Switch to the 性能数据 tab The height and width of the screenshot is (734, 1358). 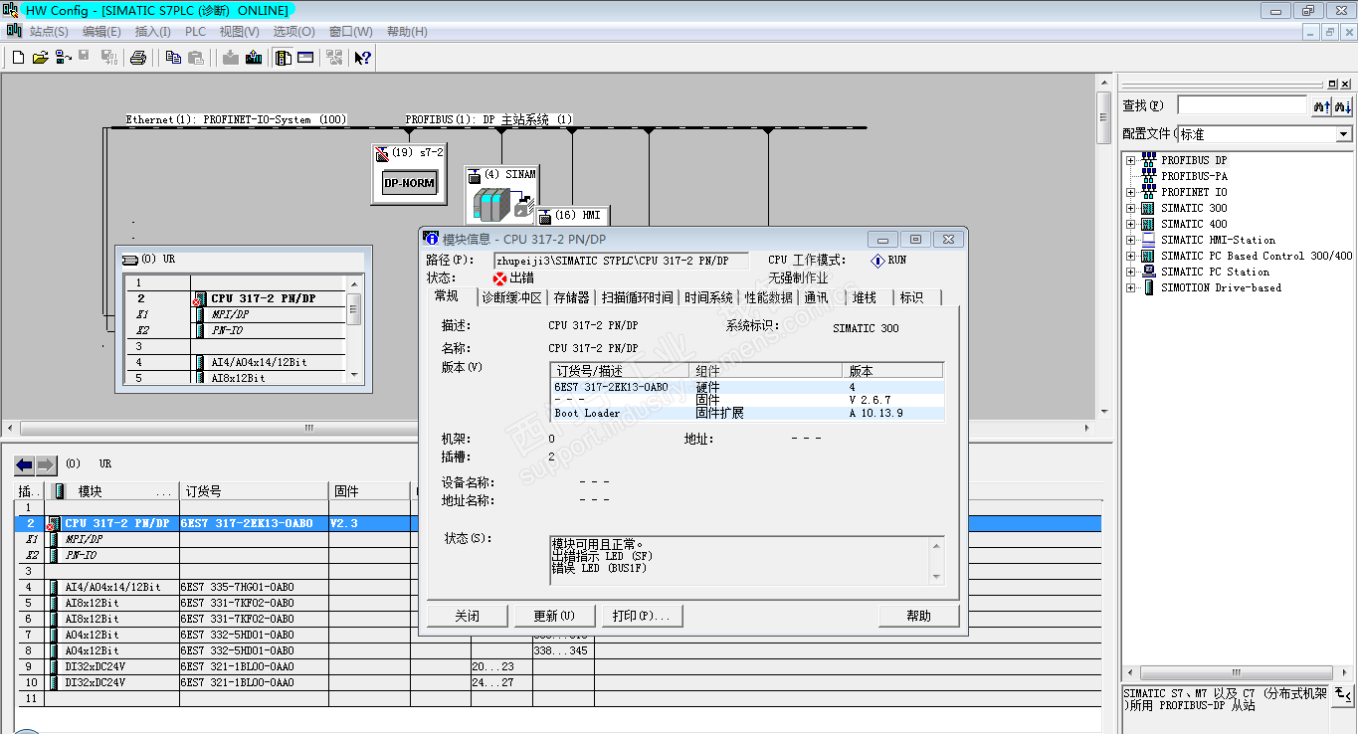767,297
